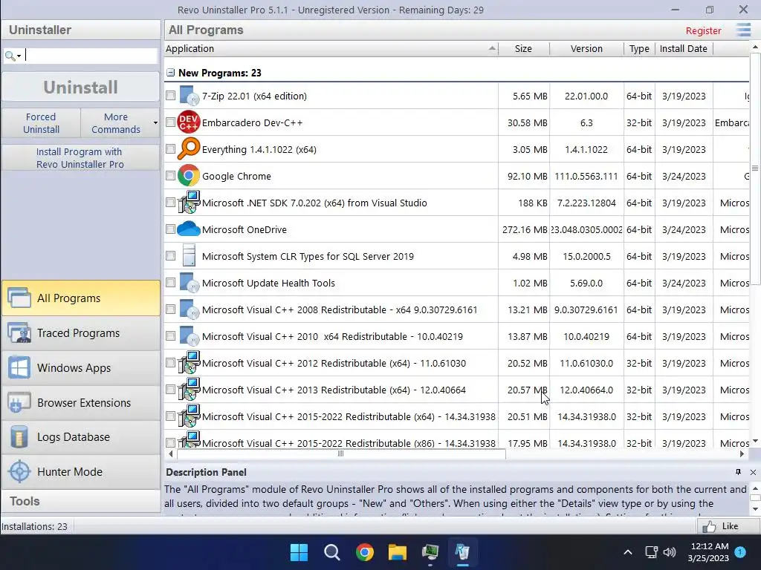Image resolution: width=761 pixels, height=570 pixels.
Task: Click the Application column sort arrow
Action: tap(492, 48)
